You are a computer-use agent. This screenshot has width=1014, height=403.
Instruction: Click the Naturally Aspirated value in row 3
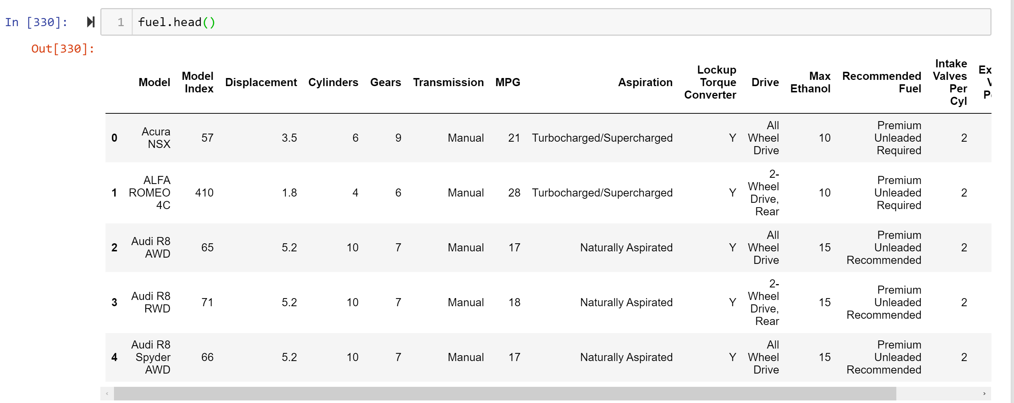pos(626,302)
